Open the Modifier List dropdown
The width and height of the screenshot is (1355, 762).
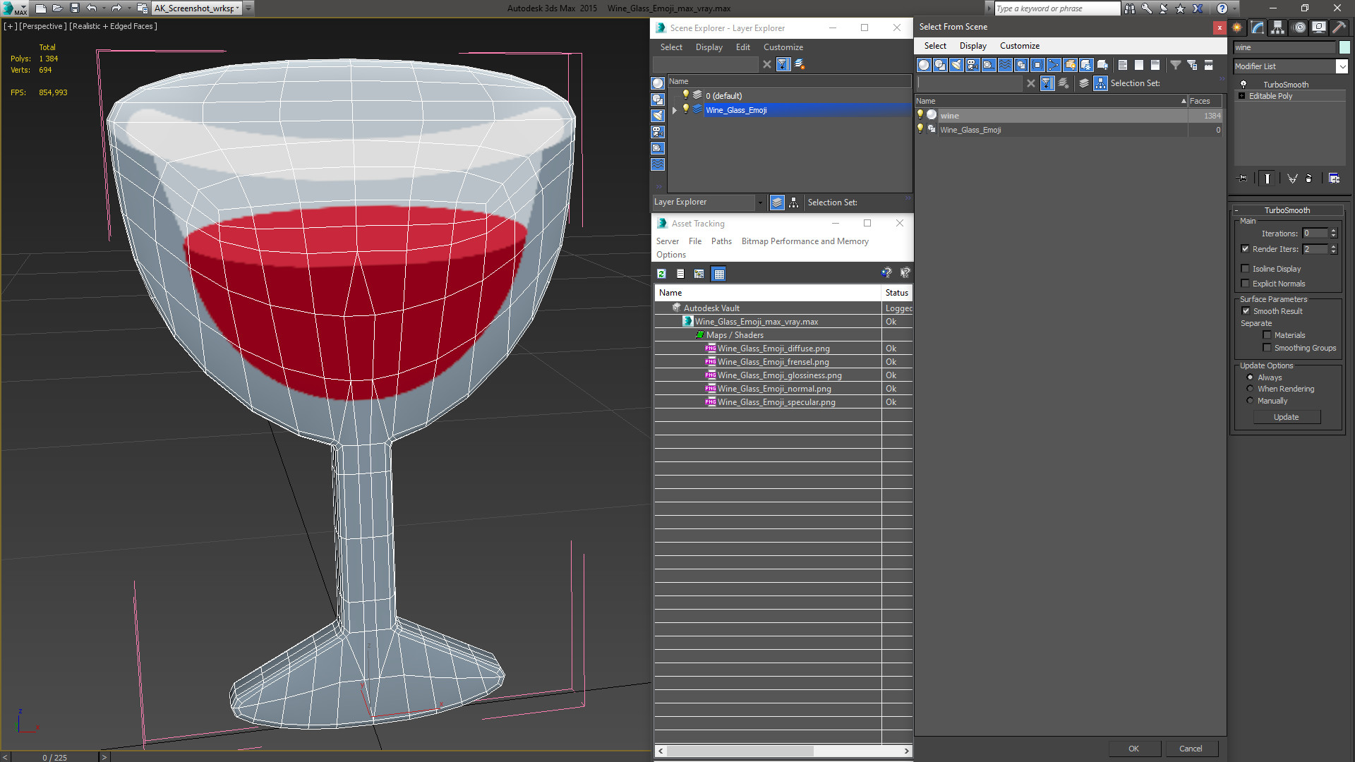1342,66
